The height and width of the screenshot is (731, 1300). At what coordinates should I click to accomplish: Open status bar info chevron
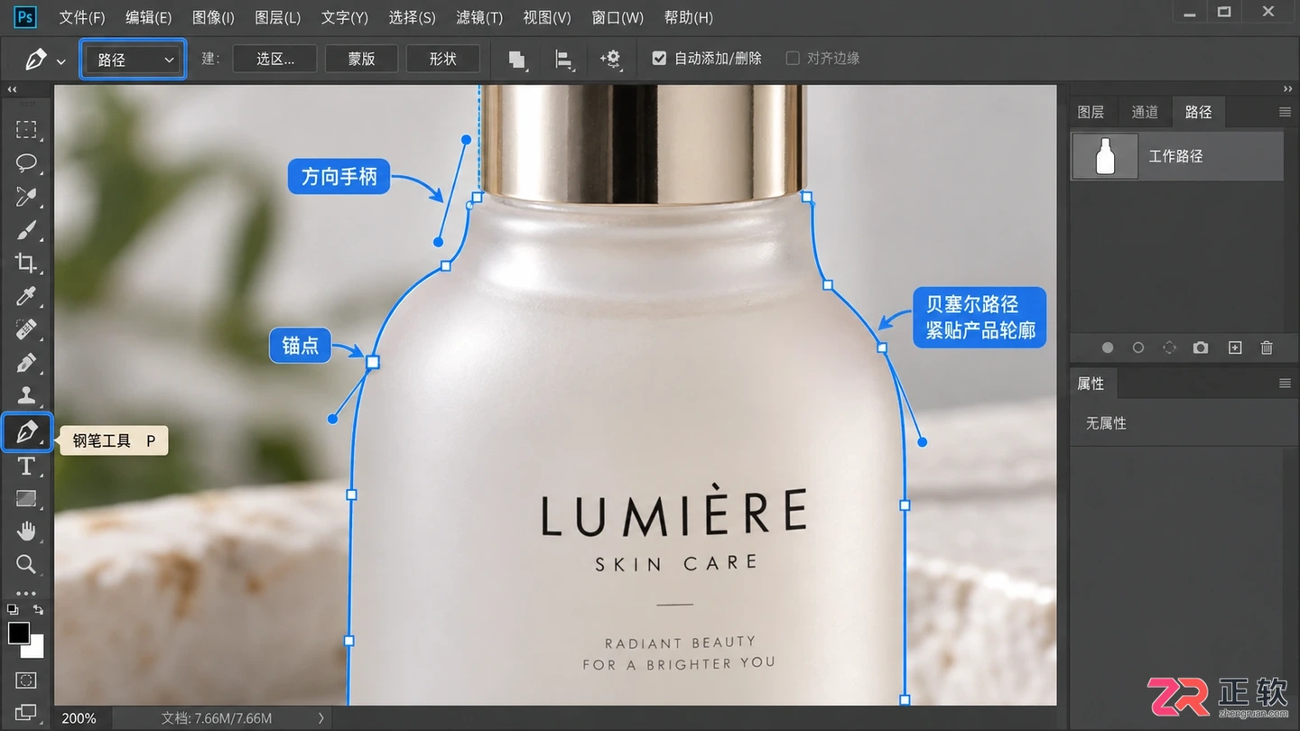(320, 718)
